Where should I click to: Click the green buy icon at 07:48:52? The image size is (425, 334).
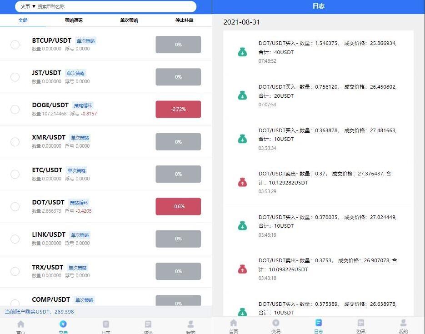(242, 52)
